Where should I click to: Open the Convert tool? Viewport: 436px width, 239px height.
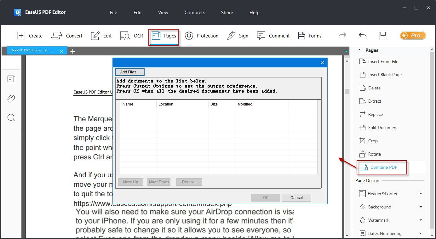67,36
